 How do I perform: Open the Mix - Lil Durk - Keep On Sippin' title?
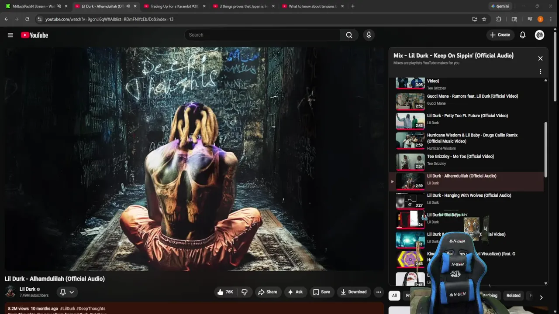coord(453,55)
